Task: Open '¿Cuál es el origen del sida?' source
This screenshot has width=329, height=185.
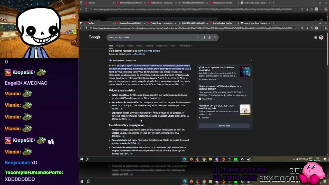Action: pos(216,69)
